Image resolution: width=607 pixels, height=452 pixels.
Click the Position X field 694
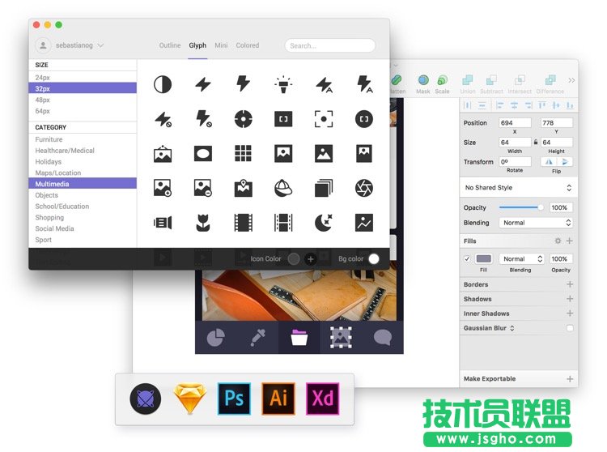click(x=515, y=123)
